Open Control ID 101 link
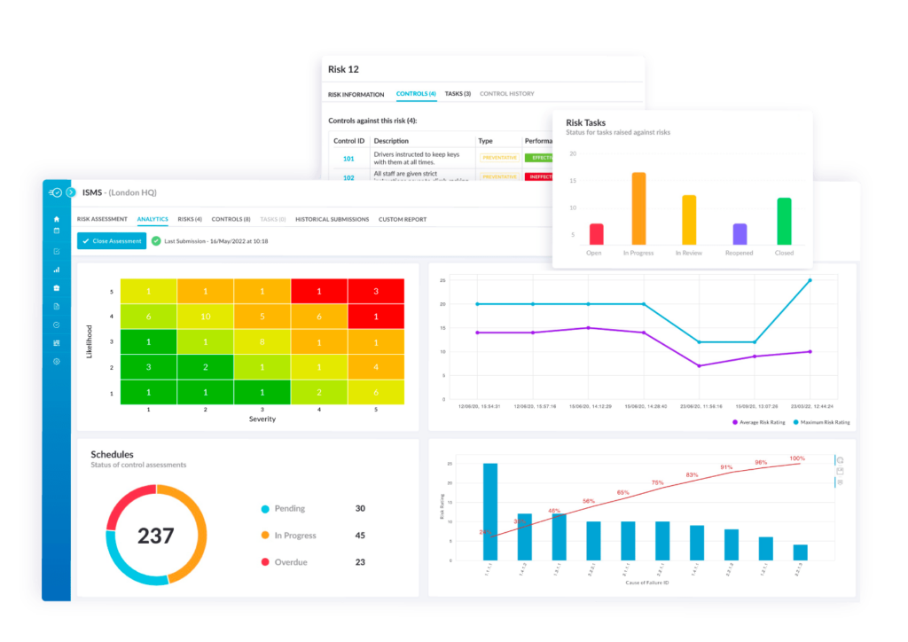 (348, 157)
